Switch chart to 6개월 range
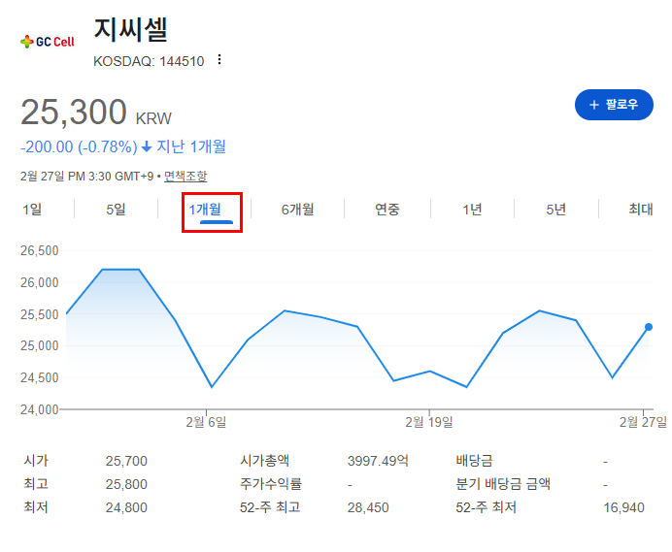Image resolution: width=672 pixels, height=552 pixels. 297,210
